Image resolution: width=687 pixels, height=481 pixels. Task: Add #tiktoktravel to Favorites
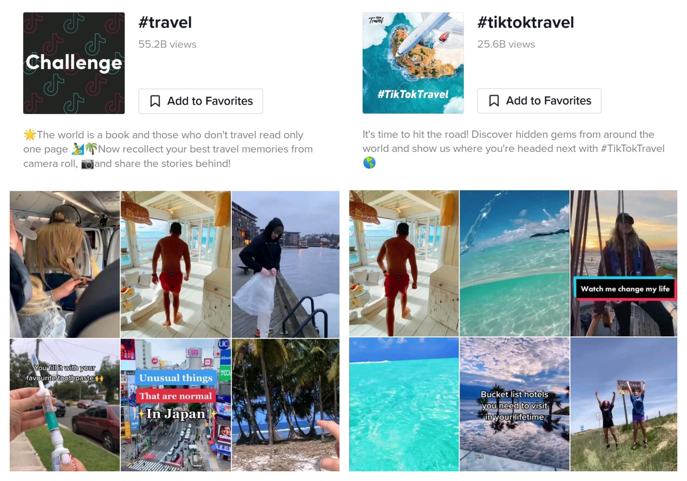[x=539, y=101]
